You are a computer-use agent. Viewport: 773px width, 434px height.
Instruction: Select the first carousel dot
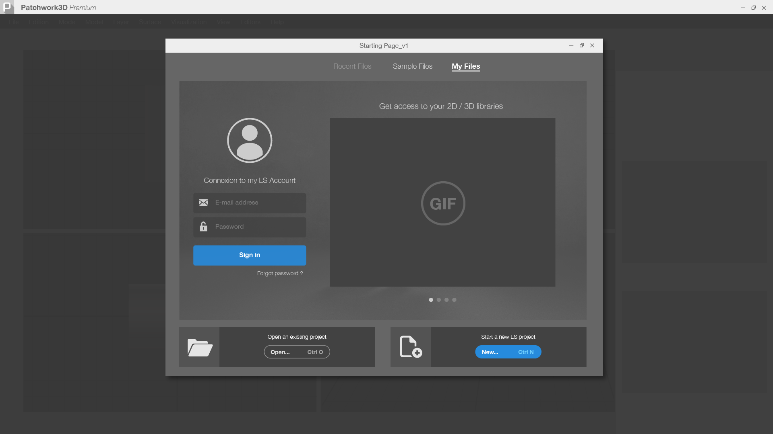click(x=431, y=300)
